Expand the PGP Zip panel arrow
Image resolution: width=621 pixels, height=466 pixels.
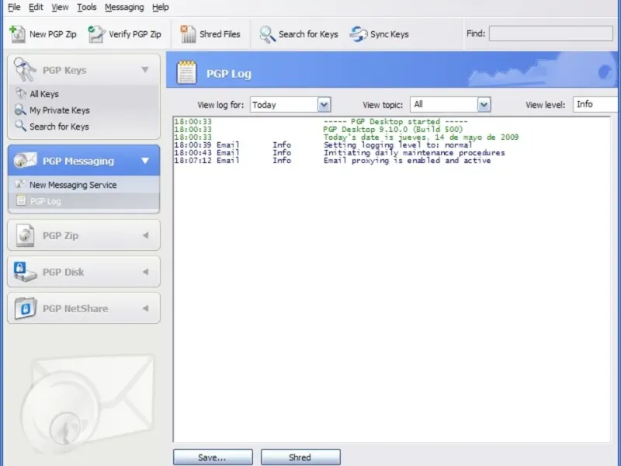(x=145, y=235)
